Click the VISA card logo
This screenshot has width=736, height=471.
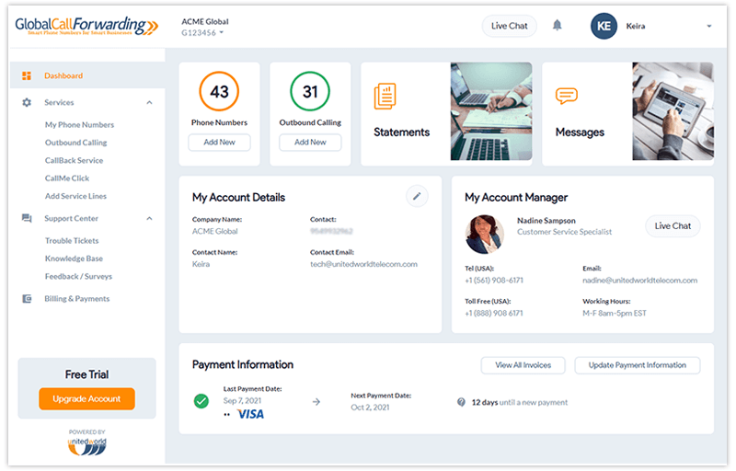[250, 414]
